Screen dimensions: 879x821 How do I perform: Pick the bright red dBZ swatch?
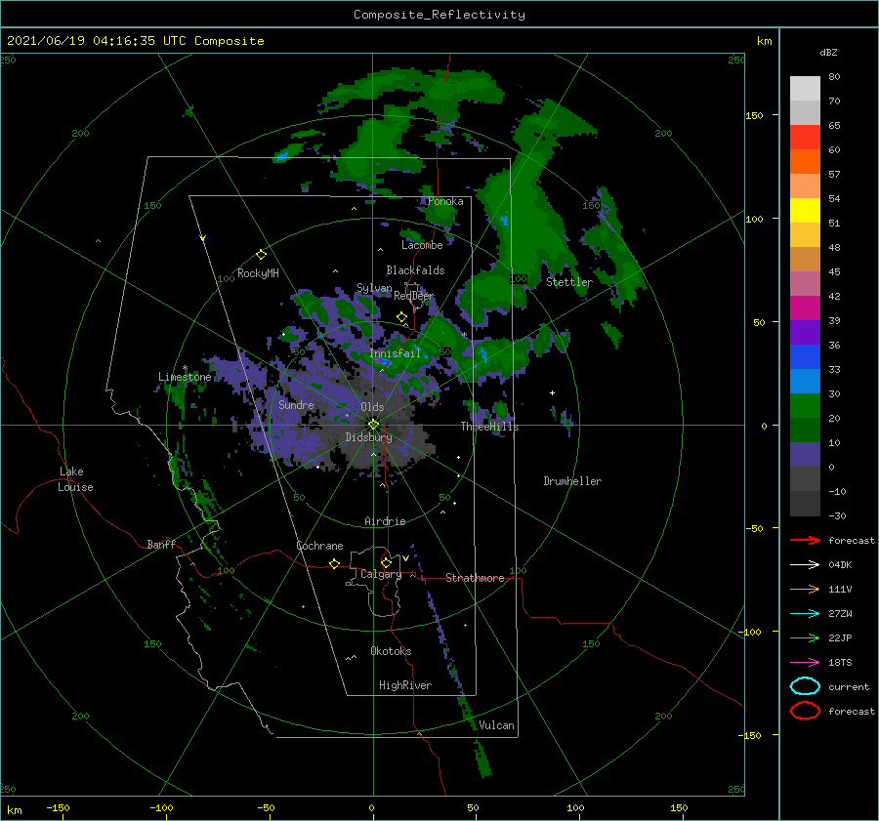tap(805, 138)
